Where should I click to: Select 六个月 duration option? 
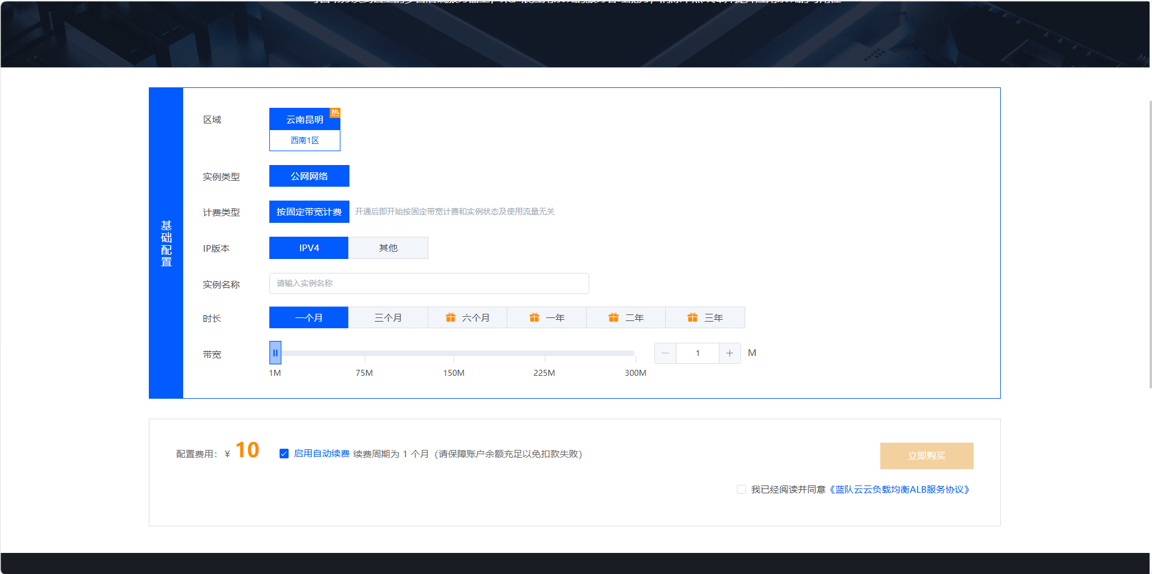tap(468, 317)
